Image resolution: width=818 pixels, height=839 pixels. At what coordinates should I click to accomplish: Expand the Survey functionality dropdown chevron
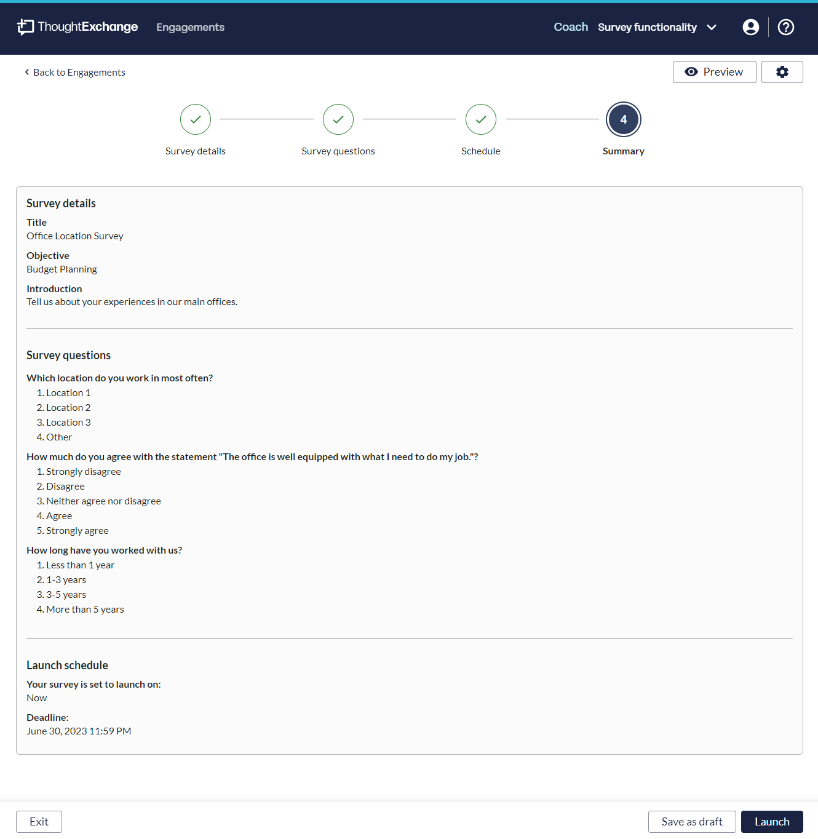pos(712,27)
